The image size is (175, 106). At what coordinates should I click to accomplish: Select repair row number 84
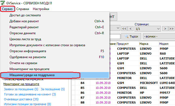(x=82, y=83)
